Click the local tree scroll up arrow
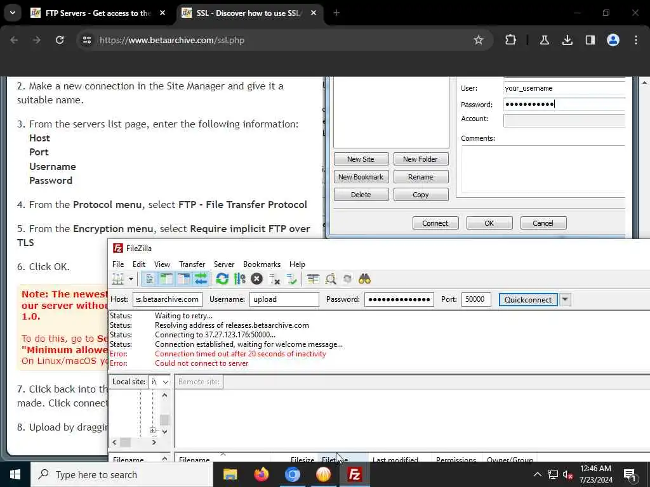Viewport: 650px width, 487px height. 164,396
